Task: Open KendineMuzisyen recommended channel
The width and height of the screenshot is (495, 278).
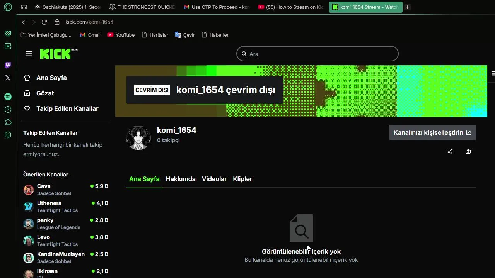Action: coord(66,258)
